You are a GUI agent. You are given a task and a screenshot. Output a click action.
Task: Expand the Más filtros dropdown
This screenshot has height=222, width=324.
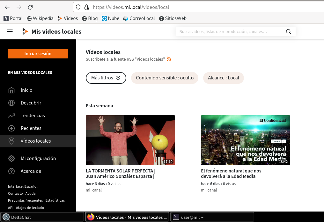click(106, 78)
